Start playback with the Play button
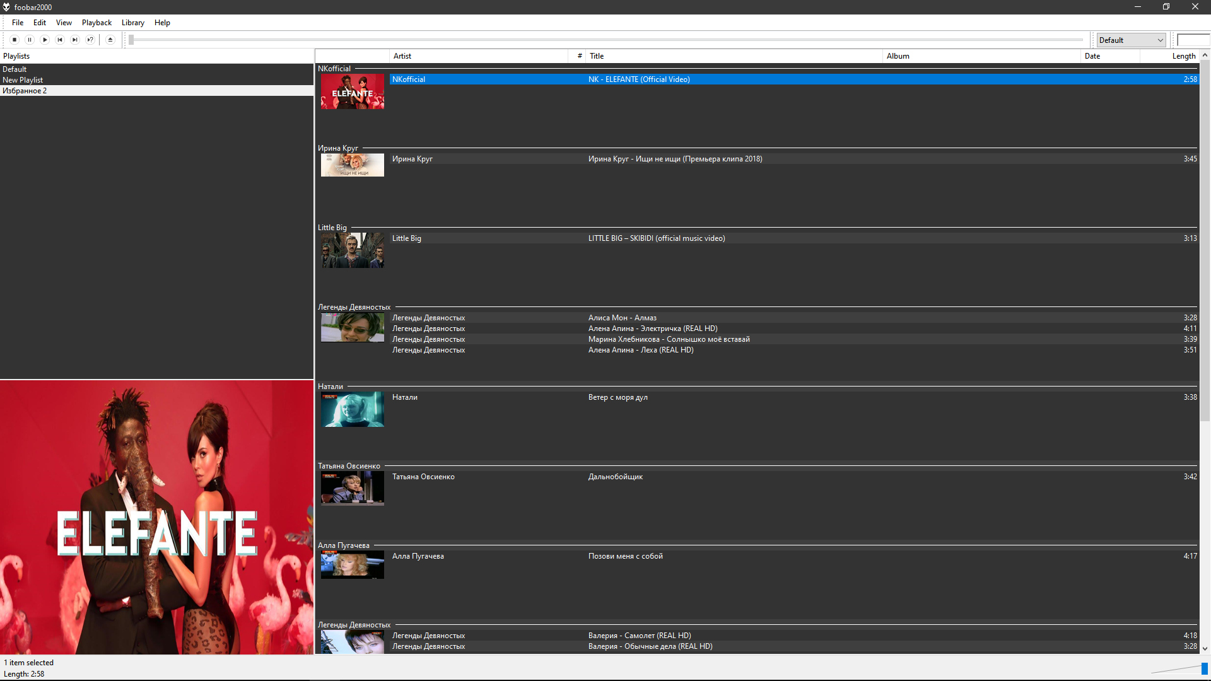Viewport: 1211px width, 681px height. (x=45, y=40)
